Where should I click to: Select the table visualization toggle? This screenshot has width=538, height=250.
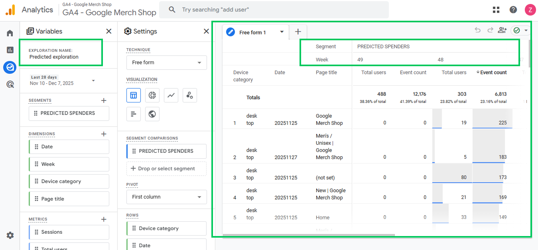pyautogui.click(x=133, y=95)
